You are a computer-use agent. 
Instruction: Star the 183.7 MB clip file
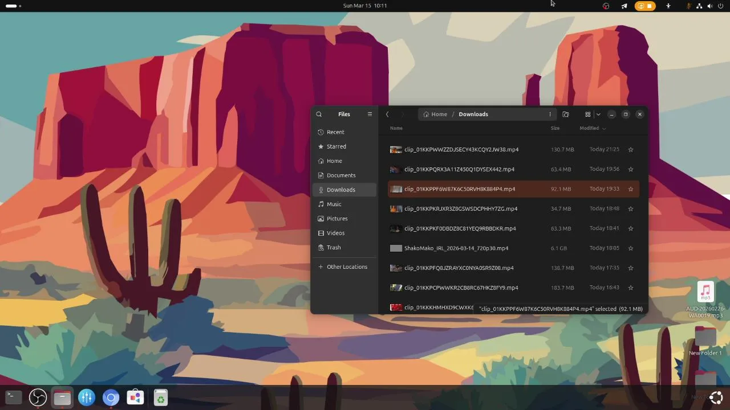point(631,288)
